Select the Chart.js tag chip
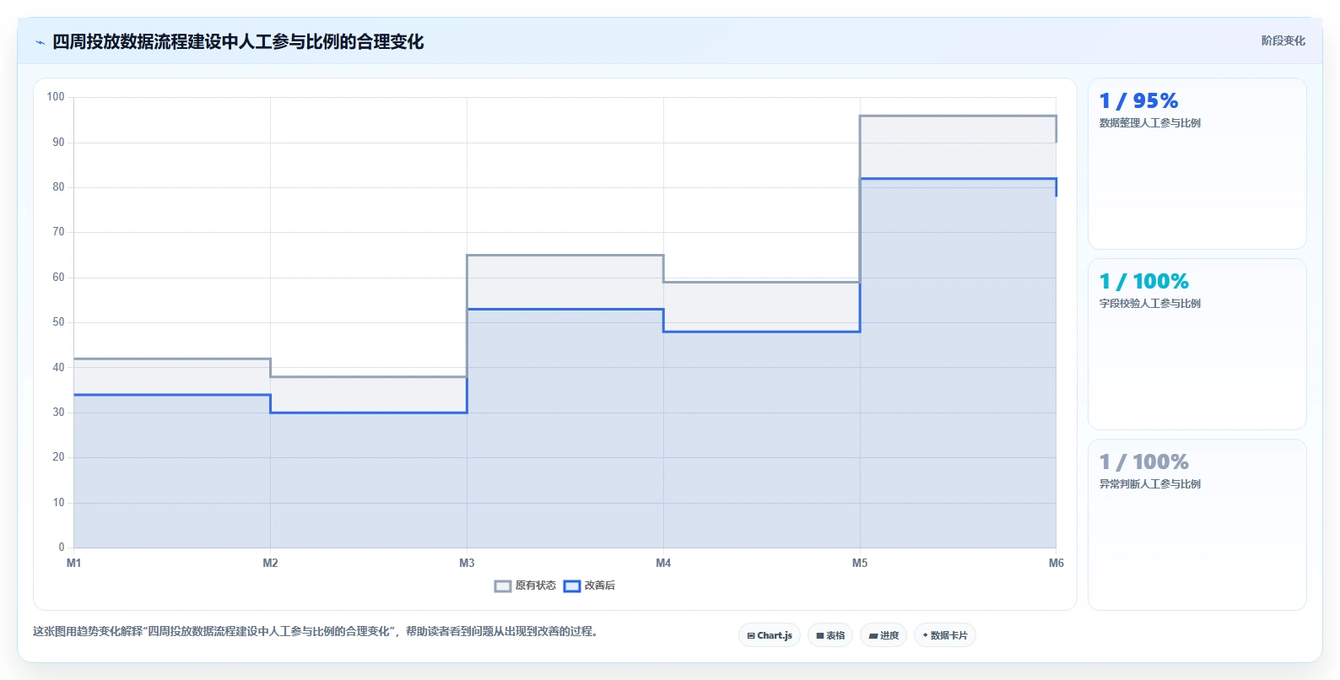The image size is (1340, 680). pos(770,635)
